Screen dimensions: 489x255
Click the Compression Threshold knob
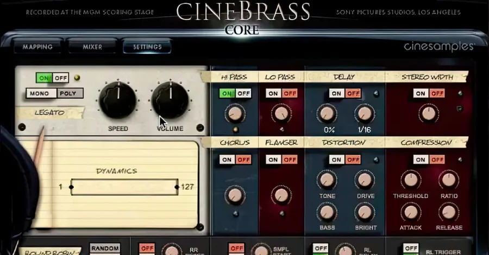pyautogui.click(x=411, y=180)
